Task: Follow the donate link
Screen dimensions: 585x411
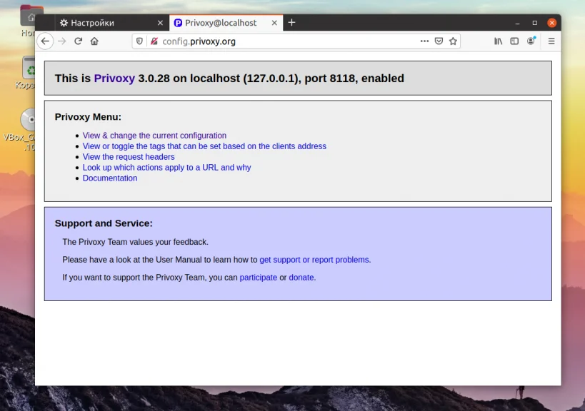Action: click(x=301, y=278)
